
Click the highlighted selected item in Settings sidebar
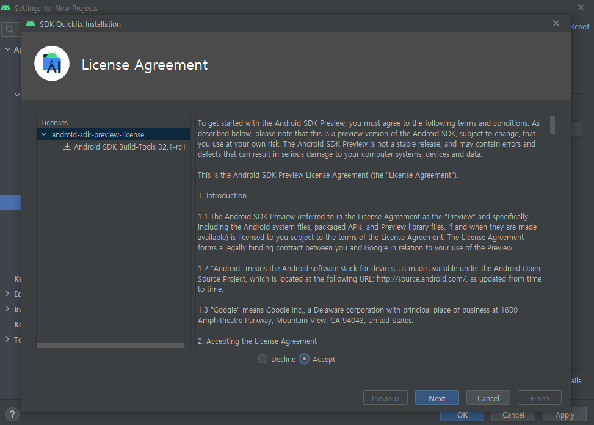point(10,202)
